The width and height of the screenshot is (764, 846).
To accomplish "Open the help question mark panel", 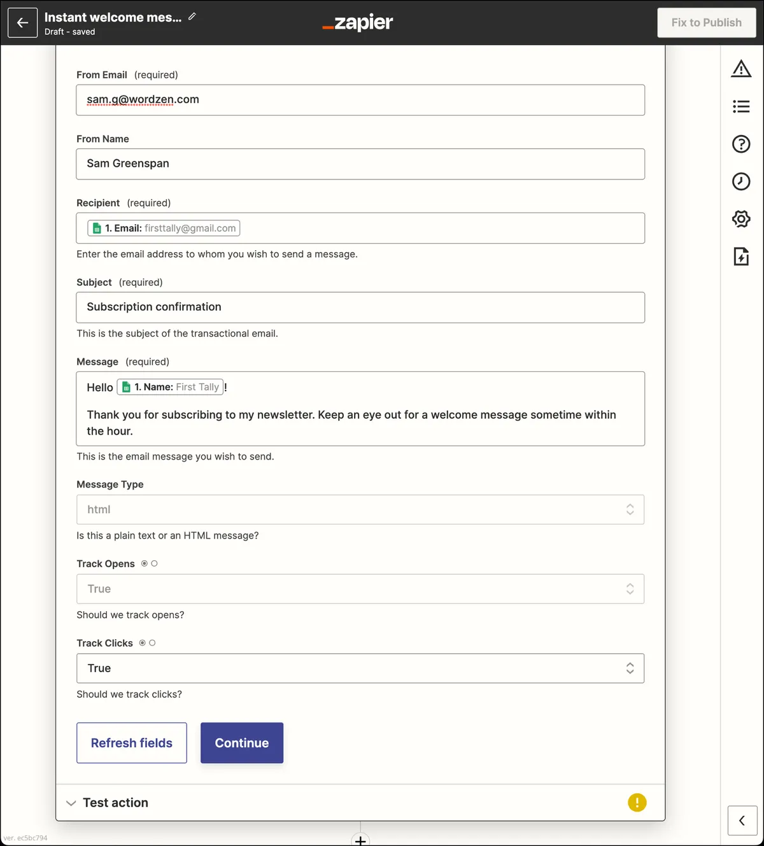I will click(741, 144).
